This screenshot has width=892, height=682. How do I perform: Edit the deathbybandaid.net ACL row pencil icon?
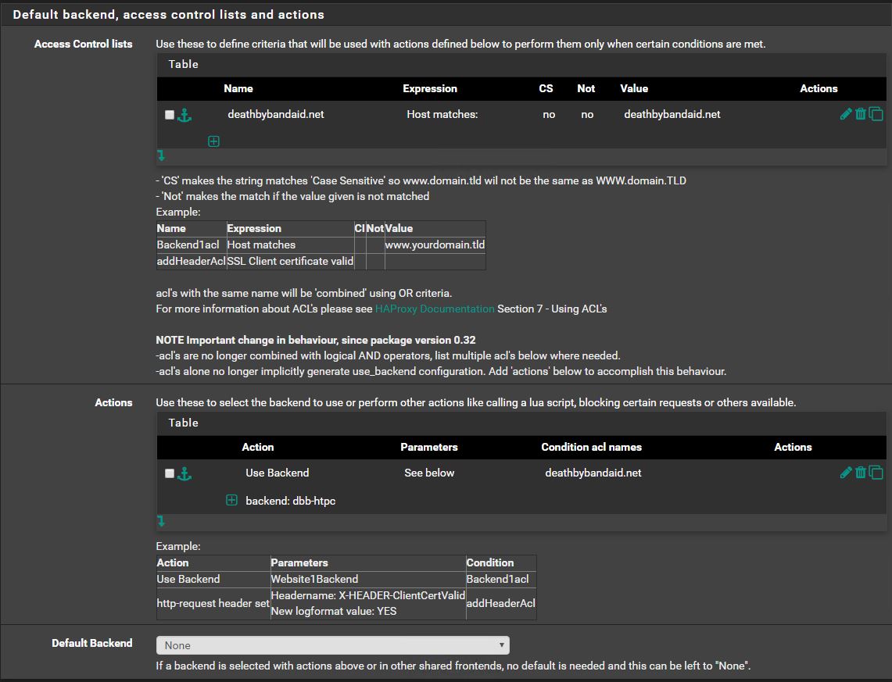[x=845, y=114]
